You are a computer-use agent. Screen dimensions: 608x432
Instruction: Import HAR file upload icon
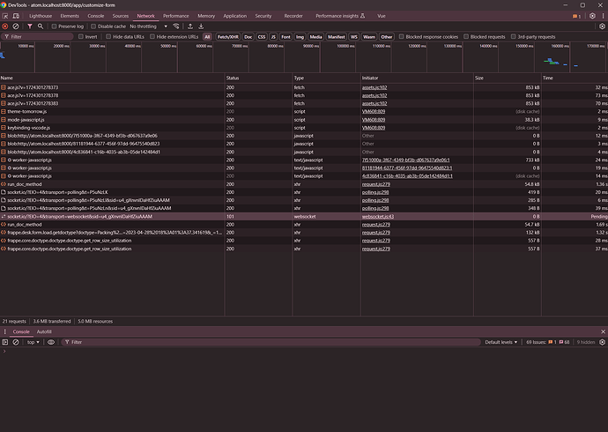pyautogui.click(x=190, y=26)
